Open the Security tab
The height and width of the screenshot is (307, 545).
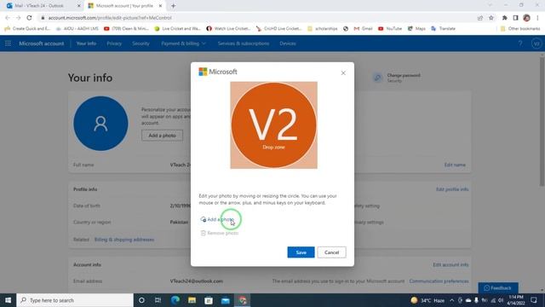point(141,43)
